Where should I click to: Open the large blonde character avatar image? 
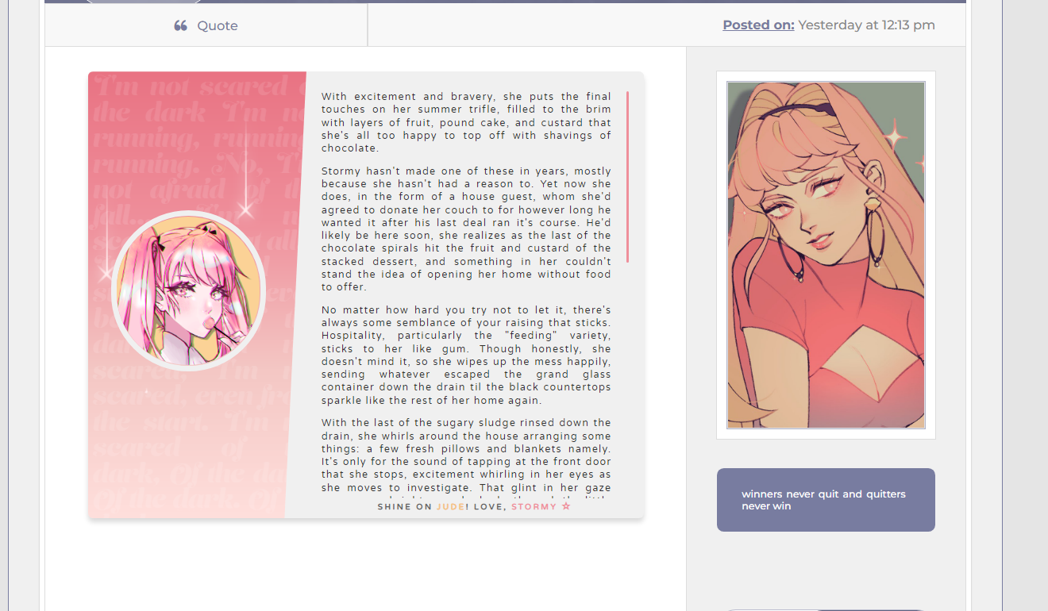coord(826,255)
